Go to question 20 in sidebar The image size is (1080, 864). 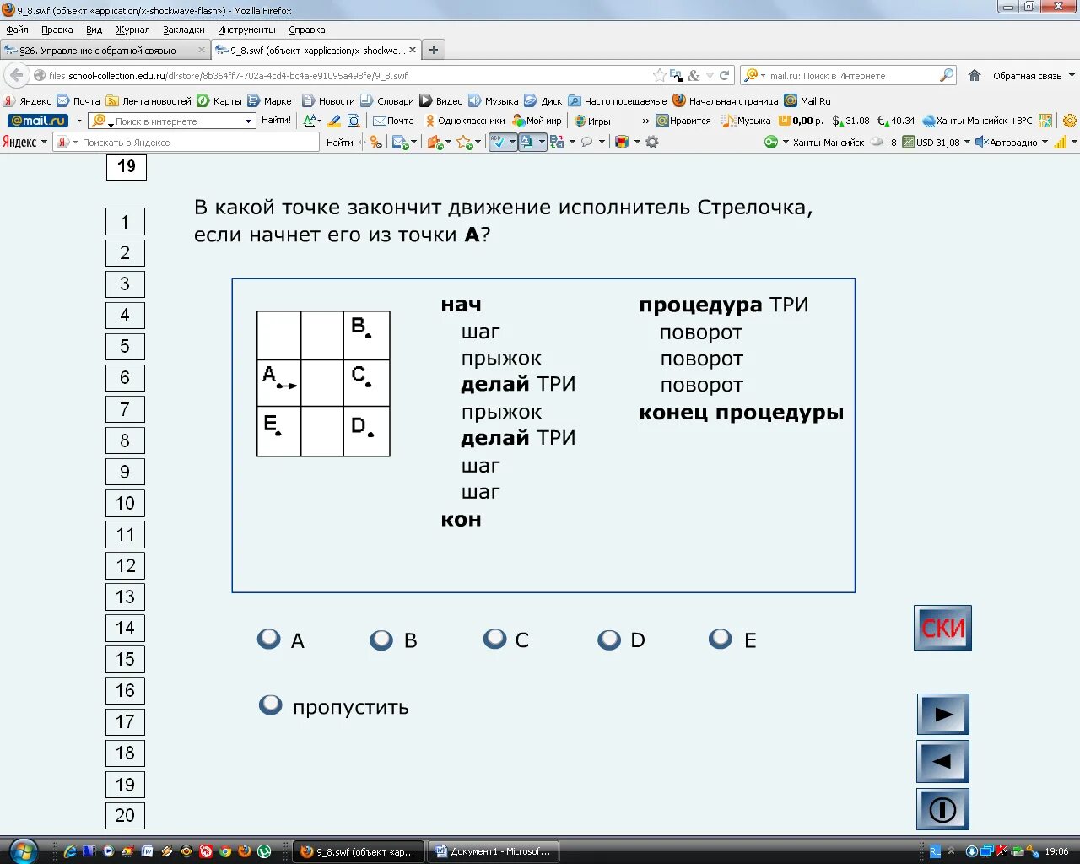(125, 815)
